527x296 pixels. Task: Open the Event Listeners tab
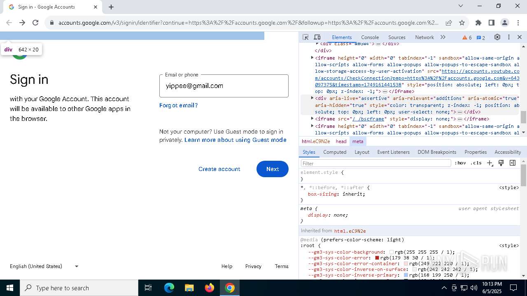point(394,152)
